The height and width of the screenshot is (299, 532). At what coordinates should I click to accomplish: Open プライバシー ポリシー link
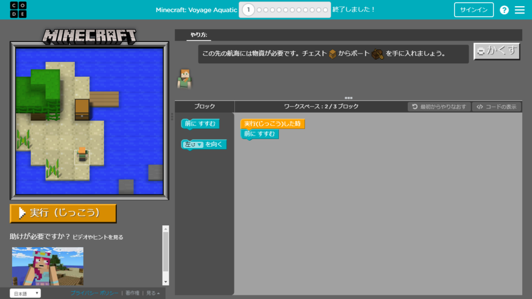95,293
